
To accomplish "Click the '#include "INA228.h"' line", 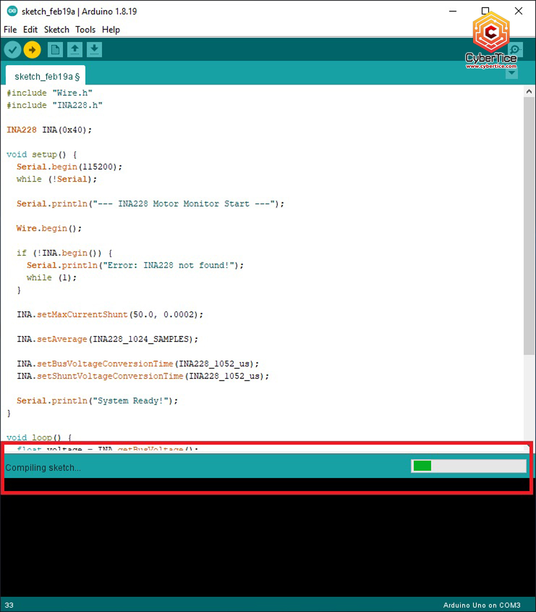I will [x=55, y=105].
